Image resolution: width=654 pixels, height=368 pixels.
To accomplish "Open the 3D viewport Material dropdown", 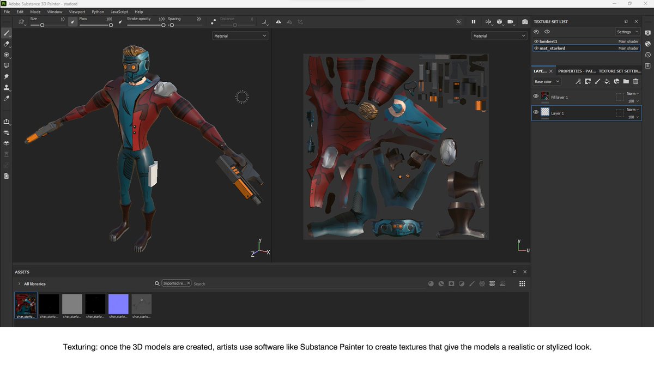I will 240,36.
